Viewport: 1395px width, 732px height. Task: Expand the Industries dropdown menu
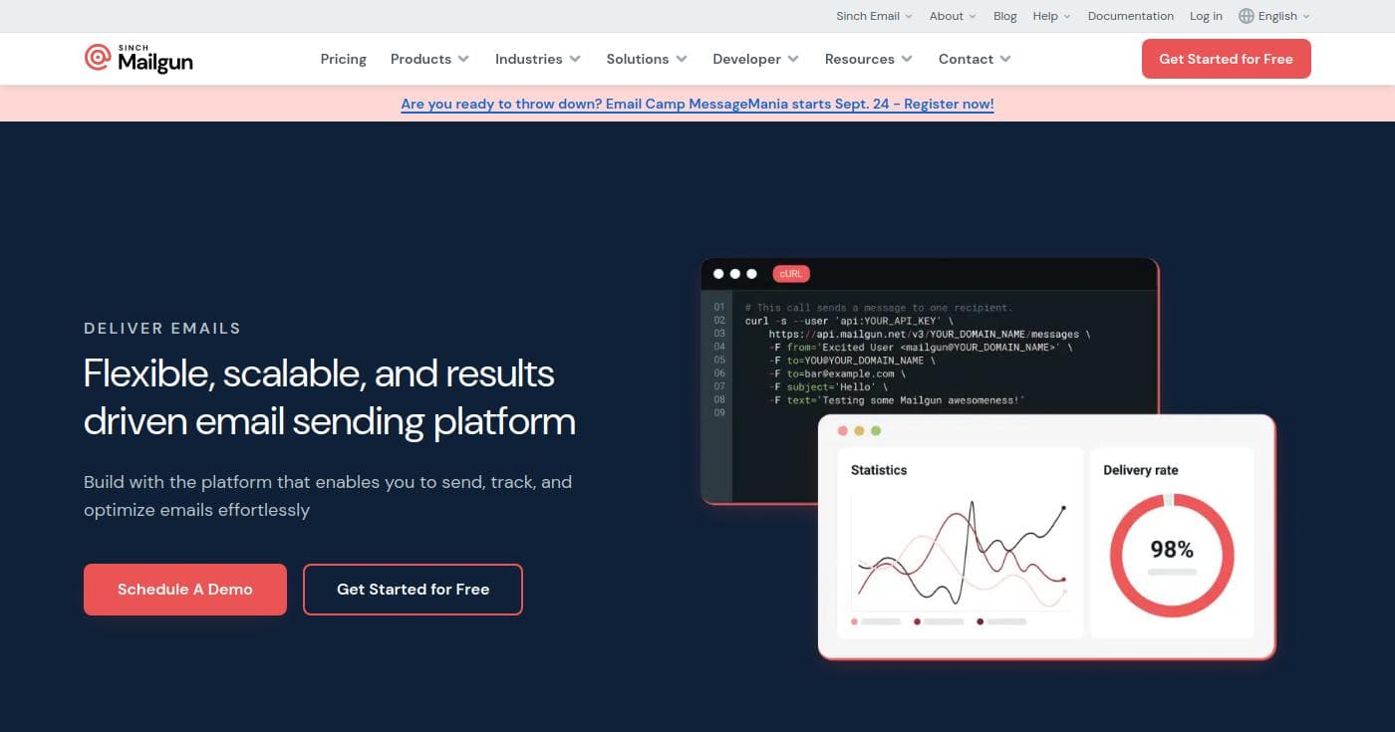click(537, 59)
